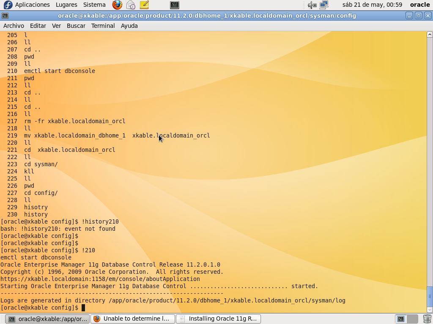Switch to 'Installing Oracle 11g R...' window
Viewport: 433px width, 324px height.
tap(219, 319)
